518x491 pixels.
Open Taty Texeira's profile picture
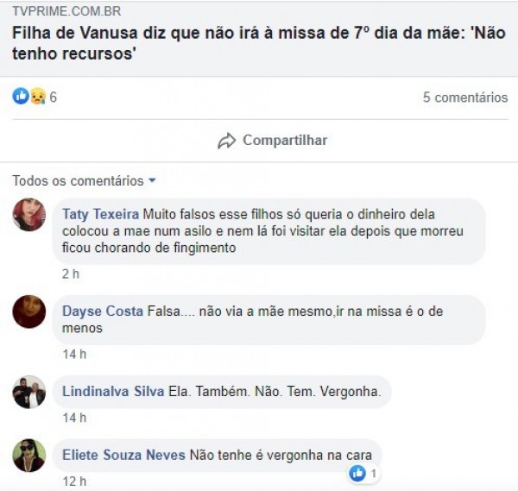point(28,214)
